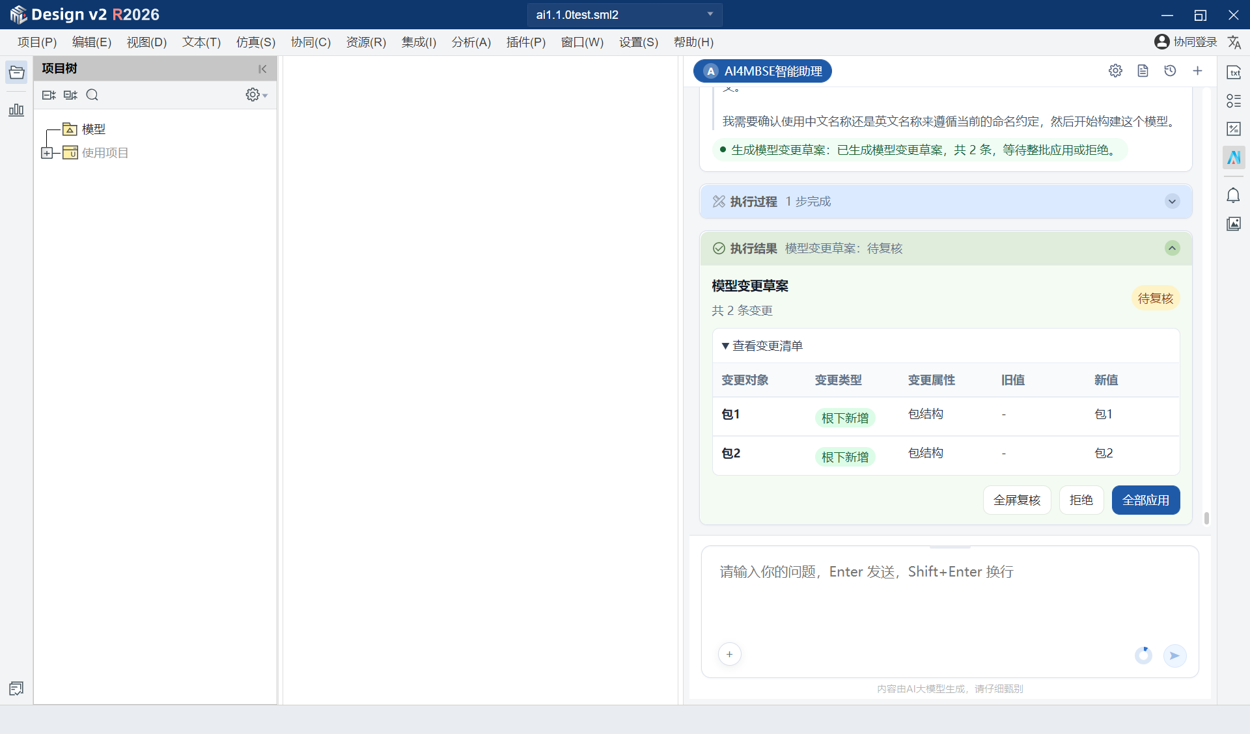This screenshot has width=1250, height=734.
Task: Open the notifications bell icon
Action: tap(1234, 195)
